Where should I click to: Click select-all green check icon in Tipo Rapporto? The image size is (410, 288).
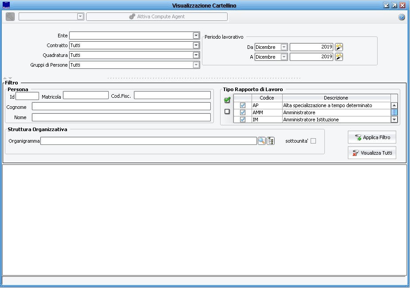pos(227,100)
